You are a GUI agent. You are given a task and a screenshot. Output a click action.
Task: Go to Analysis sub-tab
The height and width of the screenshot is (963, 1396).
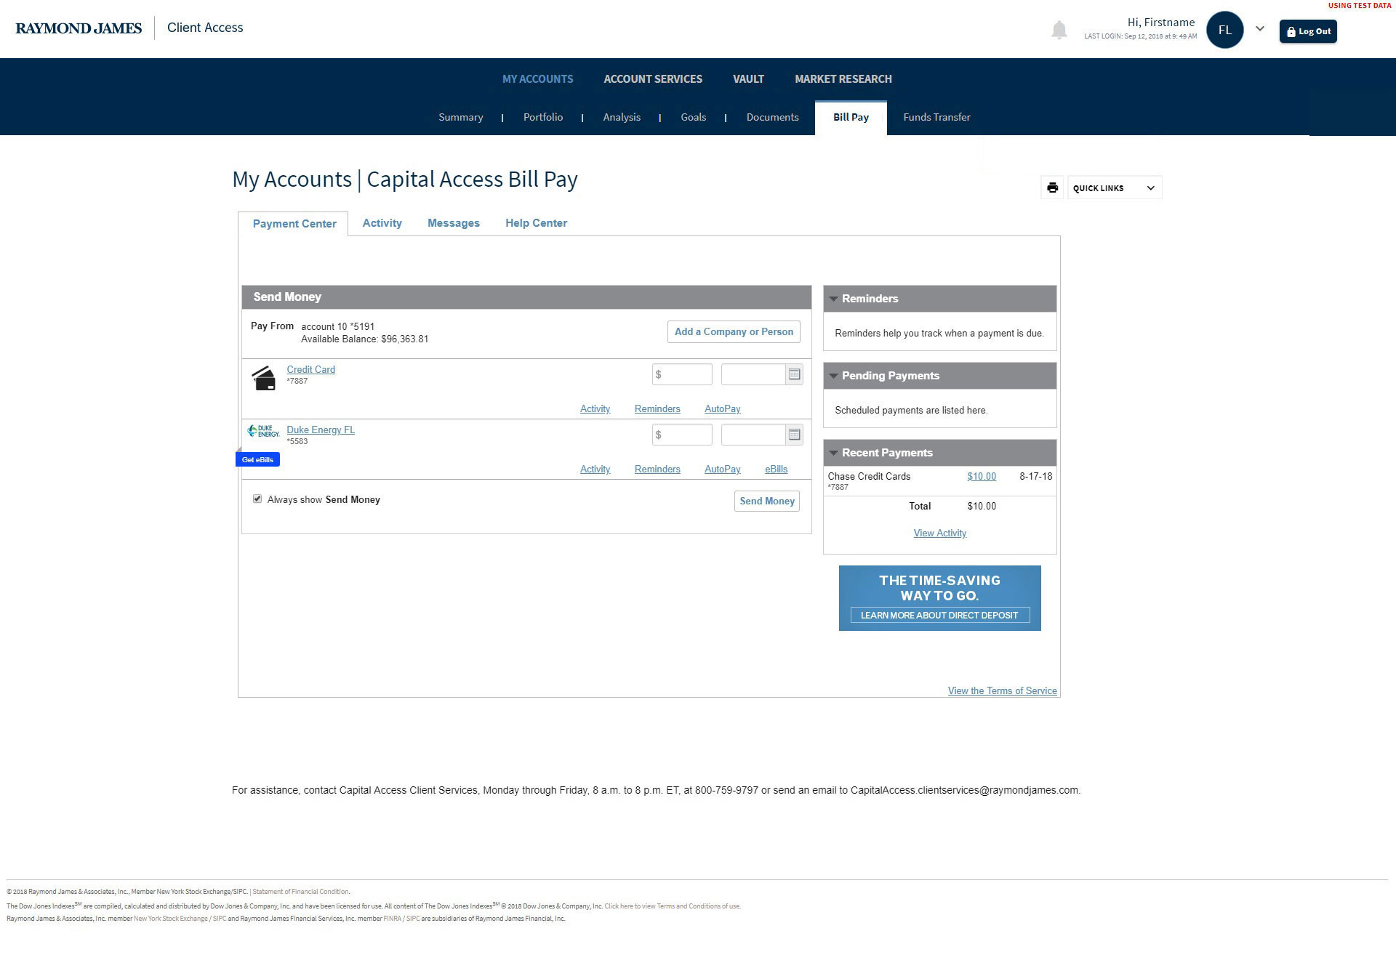pyautogui.click(x=622, y=117)
